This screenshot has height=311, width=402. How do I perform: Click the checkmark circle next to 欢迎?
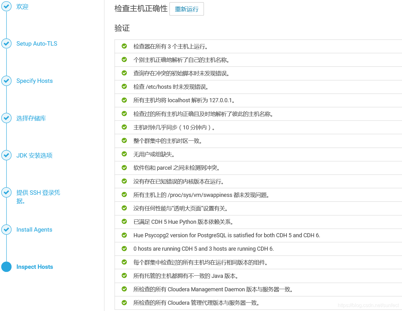[x=6, y=6]
